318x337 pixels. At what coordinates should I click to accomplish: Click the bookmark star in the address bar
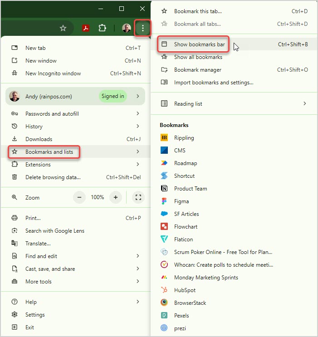(63, 28)
